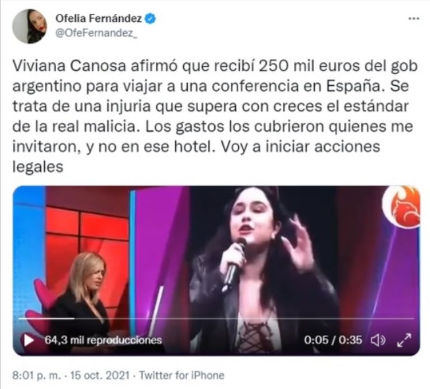The image size is (430, 389).
Task: Expand video to fullscreen
Action: [x=404, y=340]
